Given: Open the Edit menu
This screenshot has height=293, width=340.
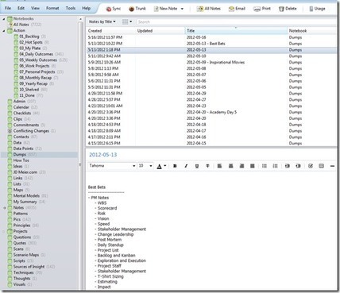Looking at the screenshot, I should [x=21, y=8].
